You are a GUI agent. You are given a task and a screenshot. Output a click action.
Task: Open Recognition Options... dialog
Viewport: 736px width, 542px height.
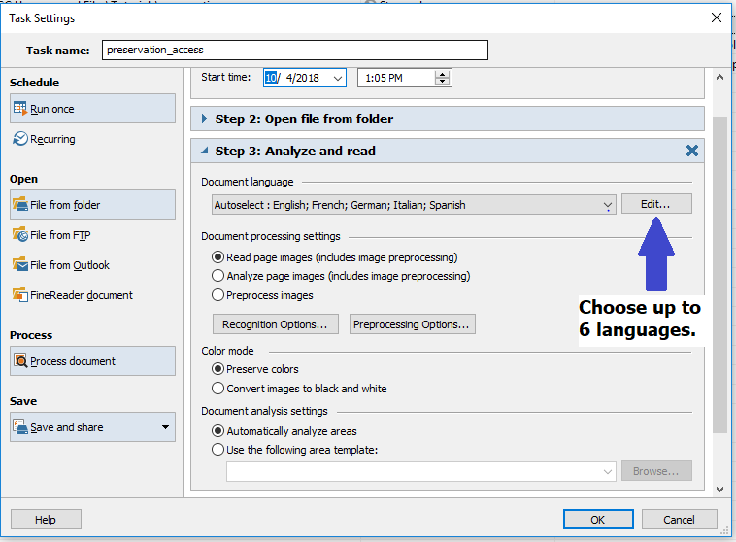(x=276, y=324)
